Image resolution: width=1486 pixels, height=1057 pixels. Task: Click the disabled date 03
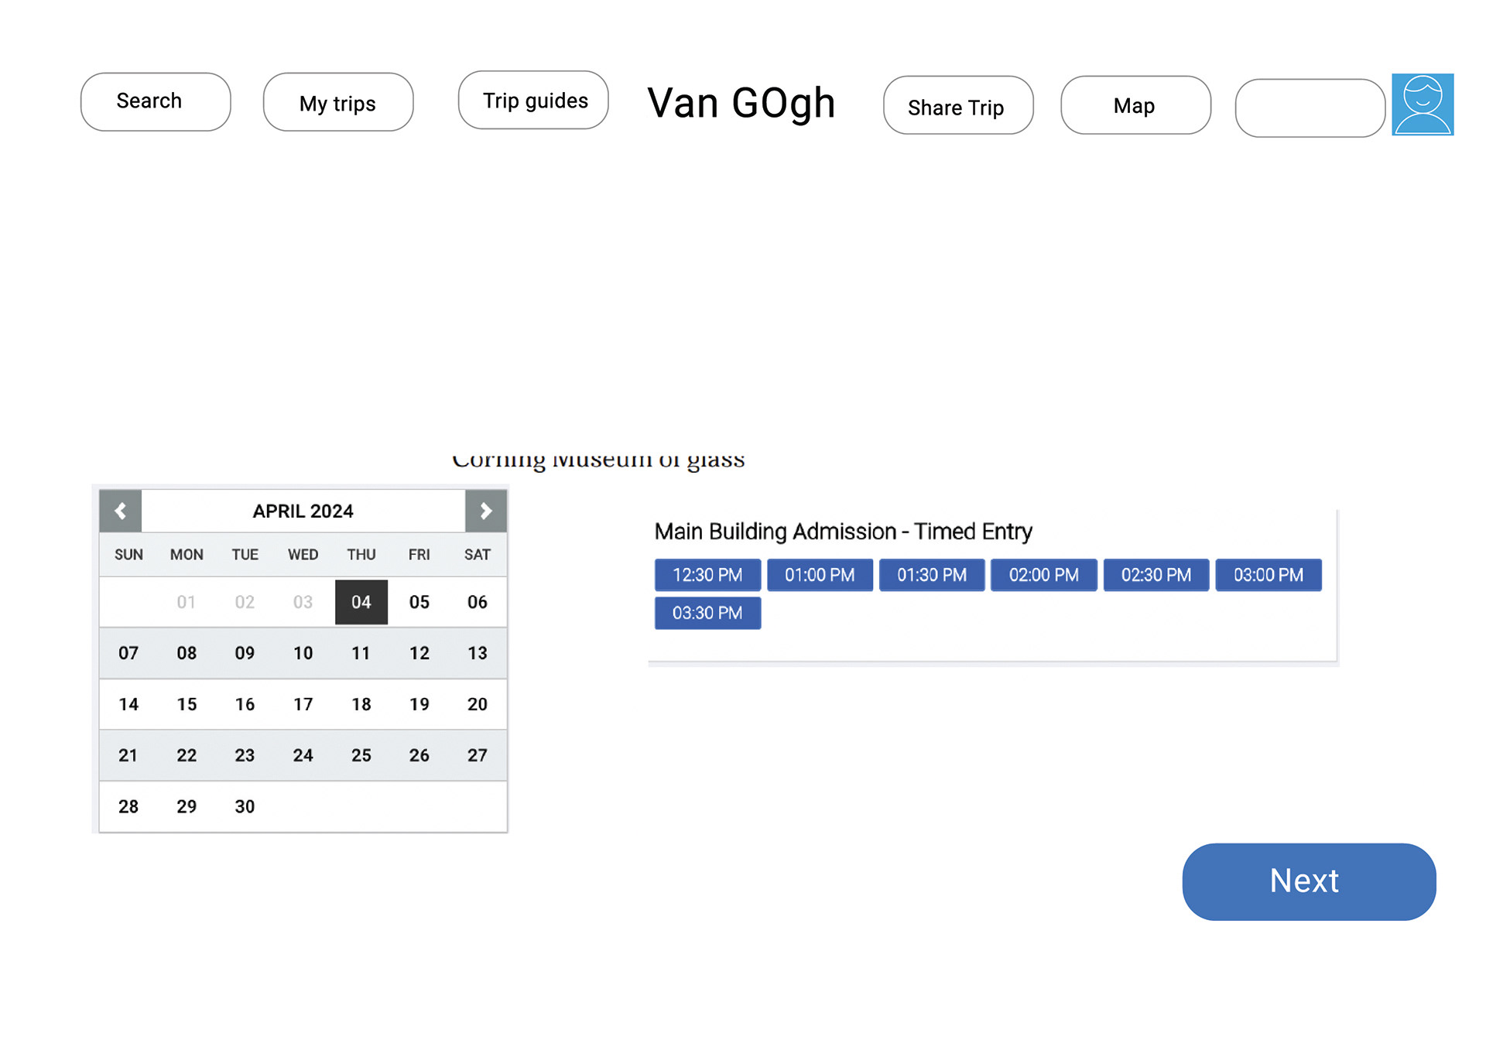[303, 602]
